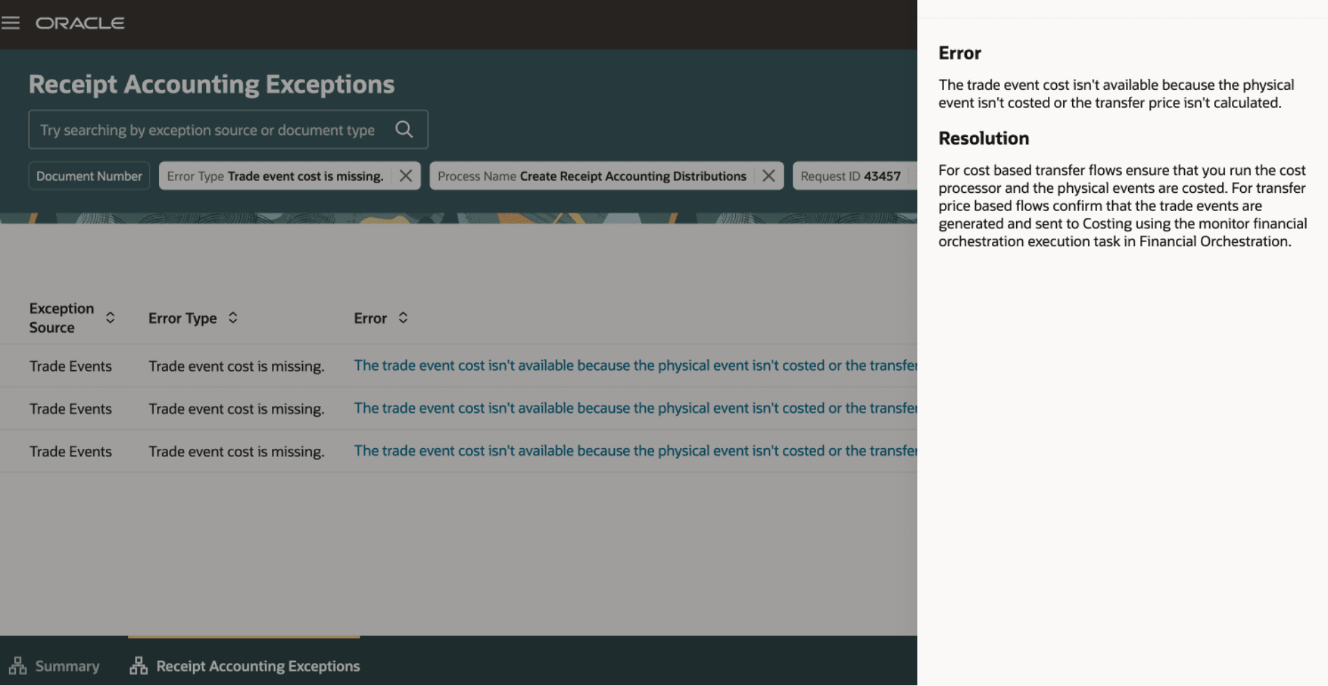The height and width of the screenshot is (686, 1328).
Task: Open the first row's error link
Action: click(636, 365)
